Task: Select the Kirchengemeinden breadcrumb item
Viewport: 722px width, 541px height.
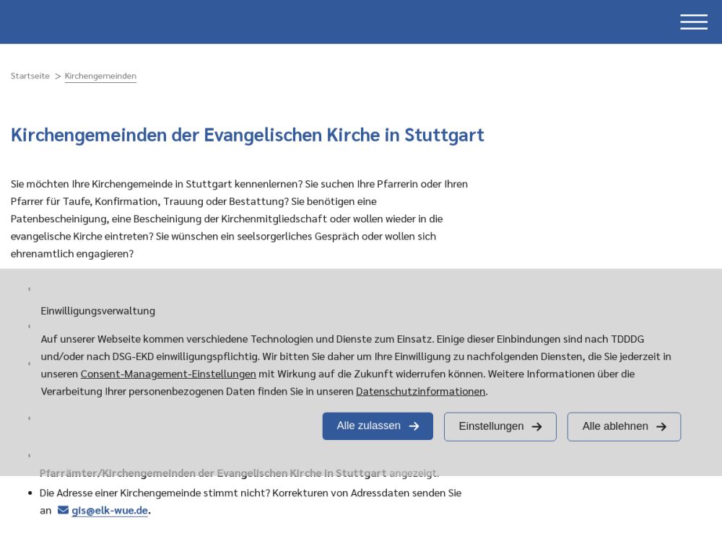Action: [x=100, y=76]
